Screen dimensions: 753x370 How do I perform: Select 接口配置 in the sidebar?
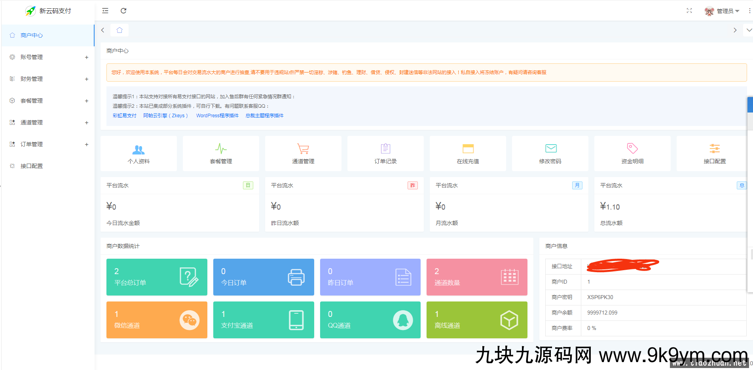[x=32, y=166]
